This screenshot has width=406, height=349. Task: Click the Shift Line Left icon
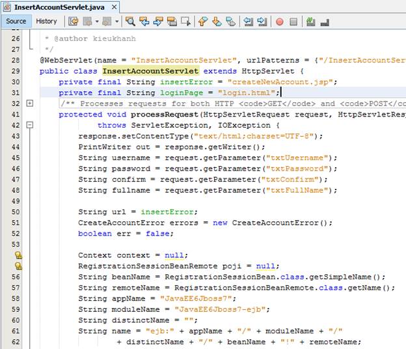[x=249, y=21]
